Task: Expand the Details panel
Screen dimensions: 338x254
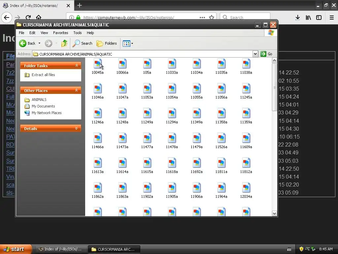Action: click(77, 128)
